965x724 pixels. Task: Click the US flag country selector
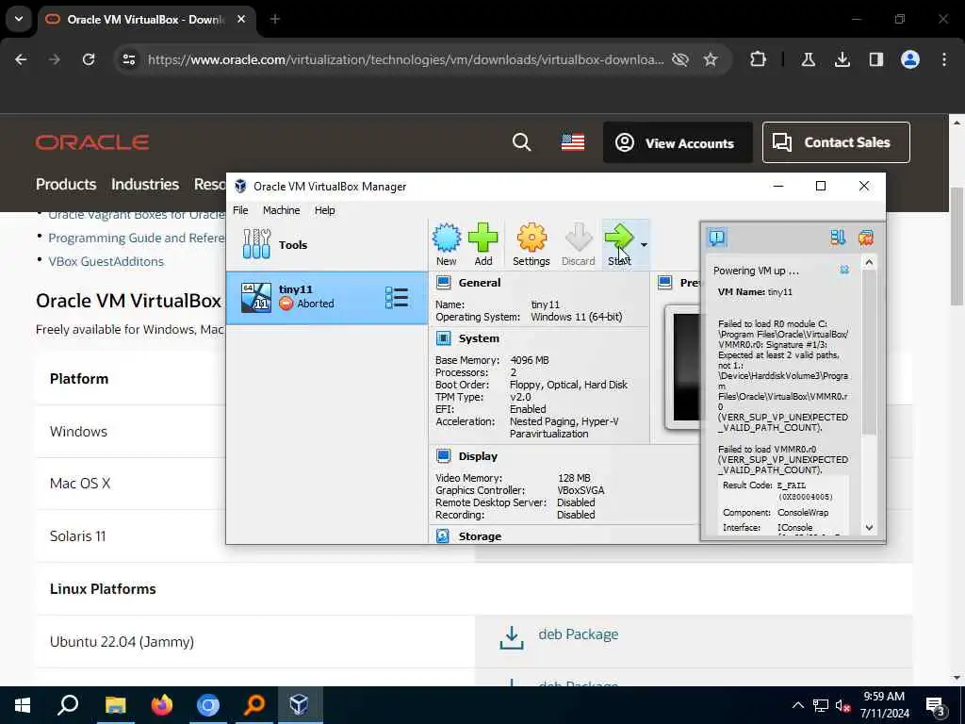(572, 142)
